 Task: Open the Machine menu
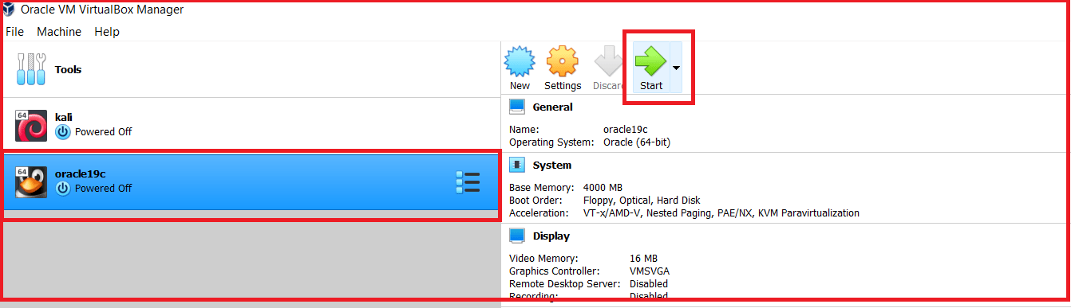59,32
